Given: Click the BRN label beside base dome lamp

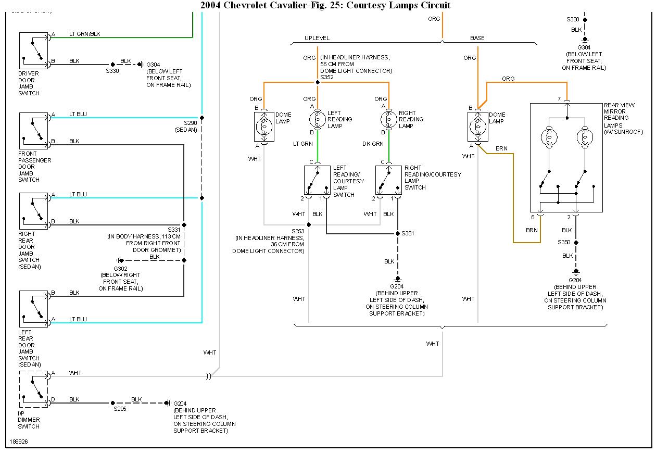Looking at the screenshot, I should 501,148.
